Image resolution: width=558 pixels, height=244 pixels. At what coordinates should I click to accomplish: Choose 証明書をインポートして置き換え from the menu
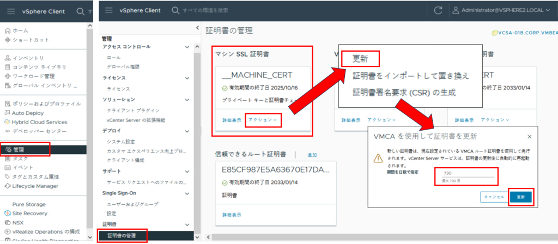(x=411, y=76)
